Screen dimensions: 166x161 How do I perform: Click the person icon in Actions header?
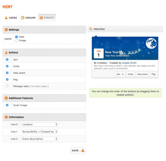(6, 52)
